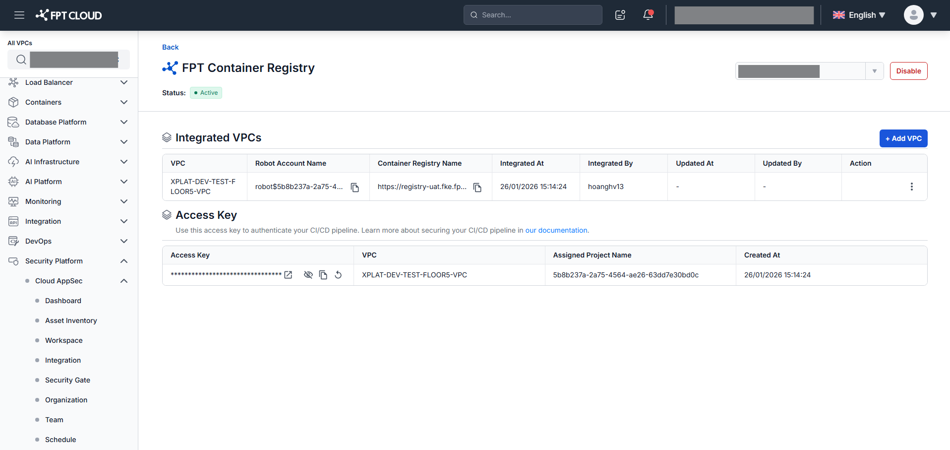Open the Schedule menu item
This screenshot has width=950, height=450.
[x=60, y=440]
